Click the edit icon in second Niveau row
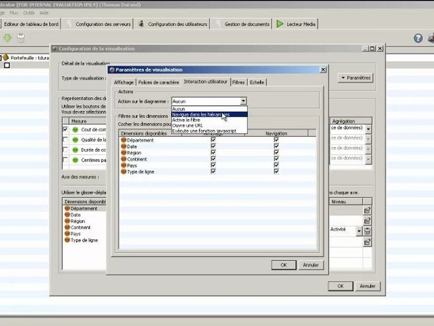This screenshot has width=434, height=326. pyautogui.click(x=367, y=221)
